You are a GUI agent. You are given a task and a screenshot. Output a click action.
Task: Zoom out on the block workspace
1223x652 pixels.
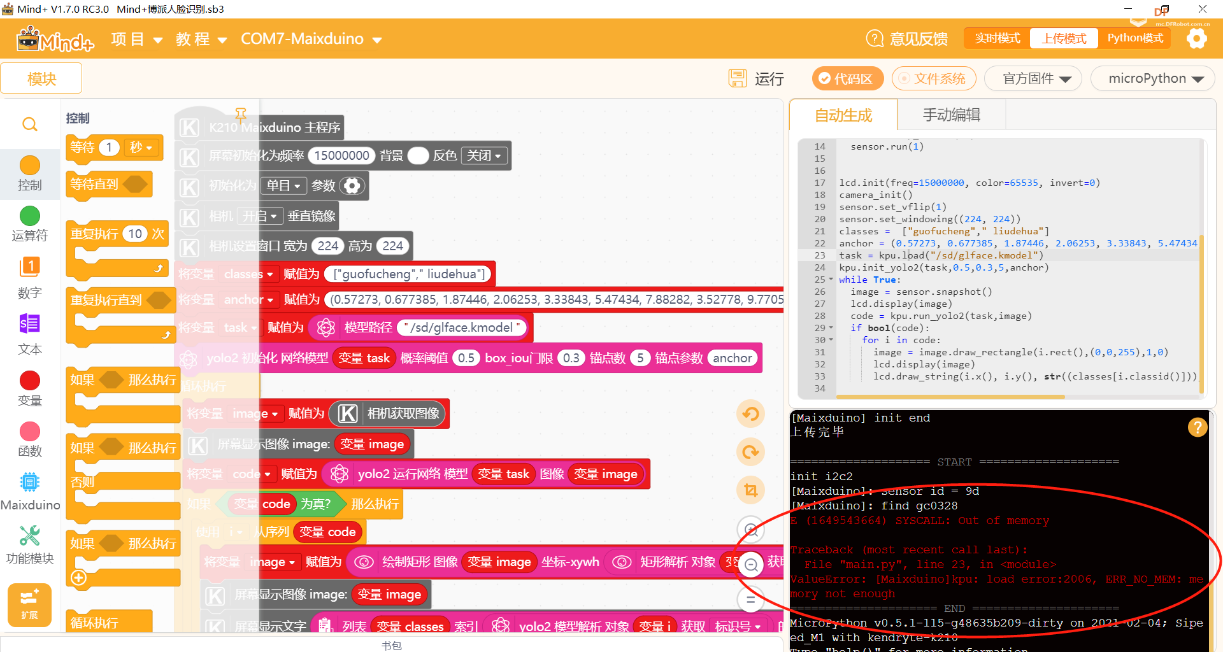click(751, 565)
